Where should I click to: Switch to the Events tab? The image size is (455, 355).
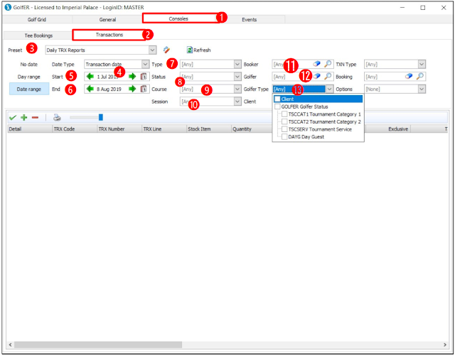pos(250,19)
